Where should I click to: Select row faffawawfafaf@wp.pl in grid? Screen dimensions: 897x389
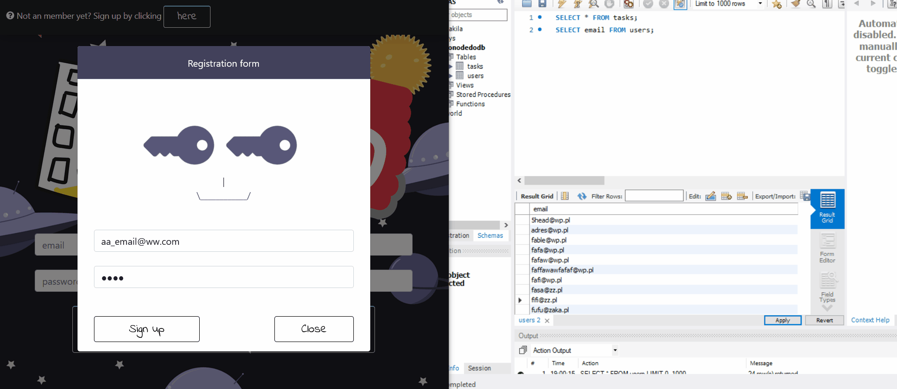pyautogui.click(x=663, y=270)
